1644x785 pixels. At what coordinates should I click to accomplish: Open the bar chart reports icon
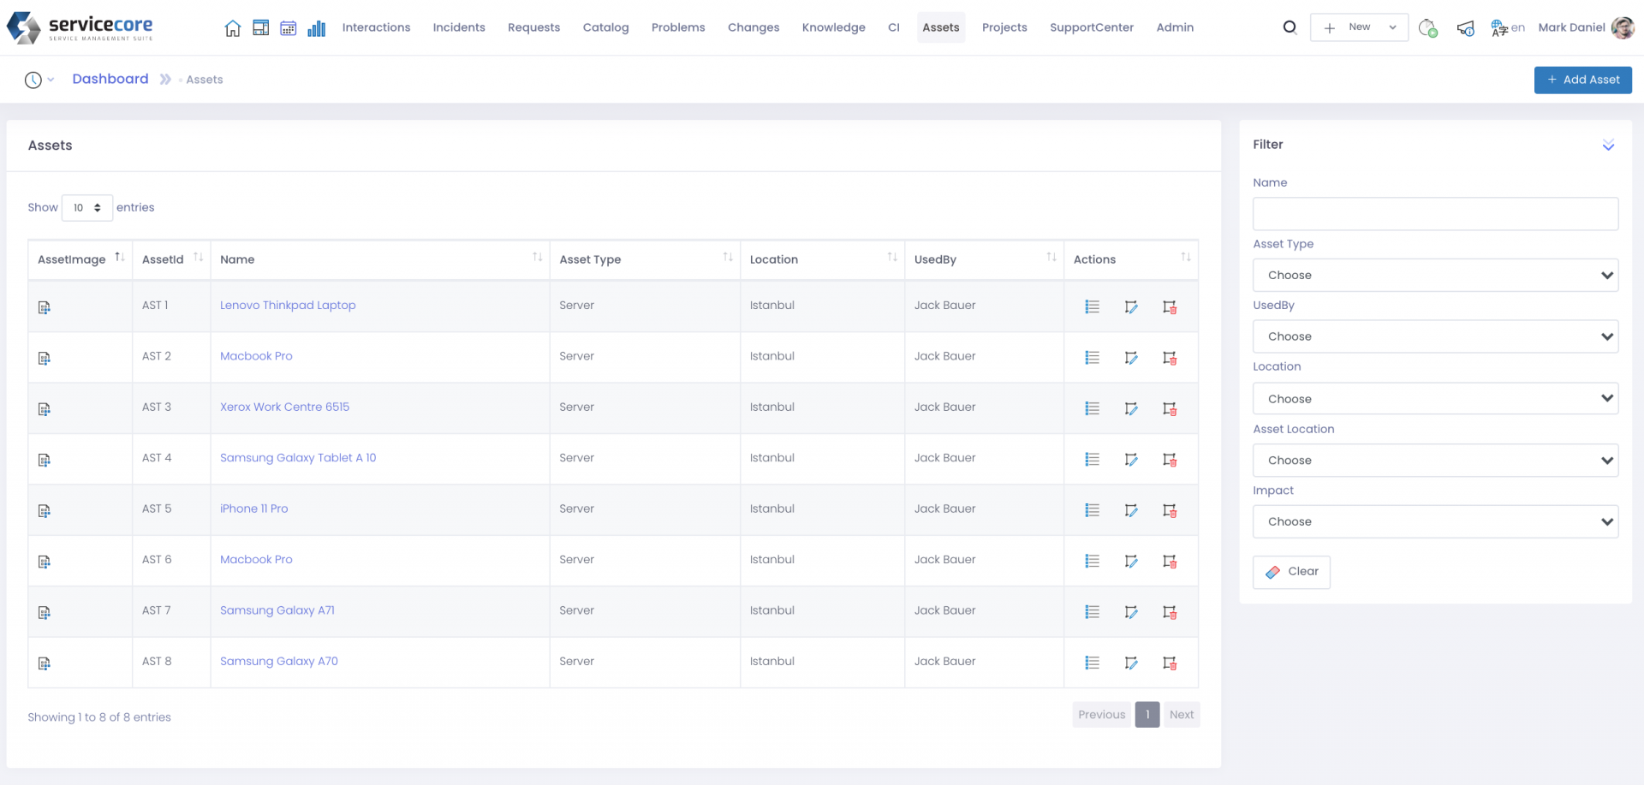pos(317,28)
